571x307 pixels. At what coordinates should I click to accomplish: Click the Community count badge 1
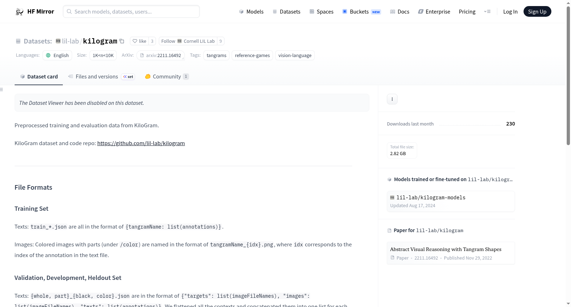click(186, 76)
